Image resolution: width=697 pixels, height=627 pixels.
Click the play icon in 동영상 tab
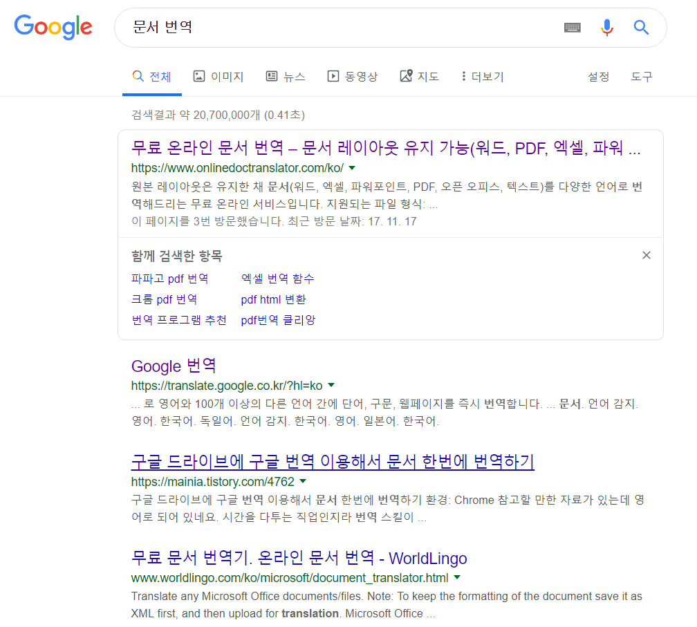click(333, 76)
